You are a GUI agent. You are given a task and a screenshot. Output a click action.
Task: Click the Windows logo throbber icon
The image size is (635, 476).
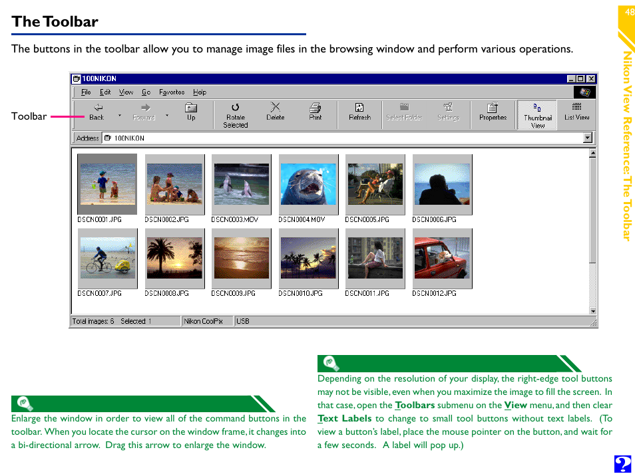click(584, 92)
